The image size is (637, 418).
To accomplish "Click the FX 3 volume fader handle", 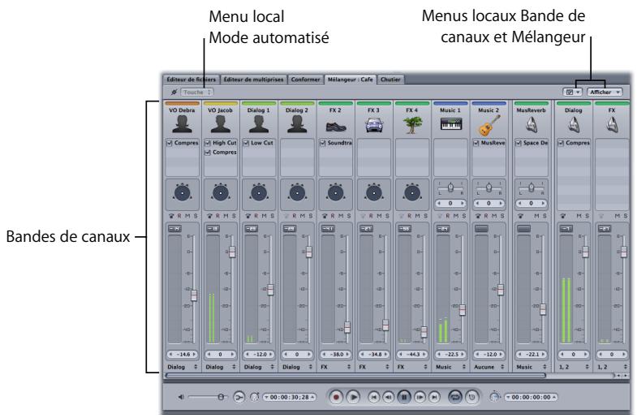I will pyautogui.click(x=385, y=325).
